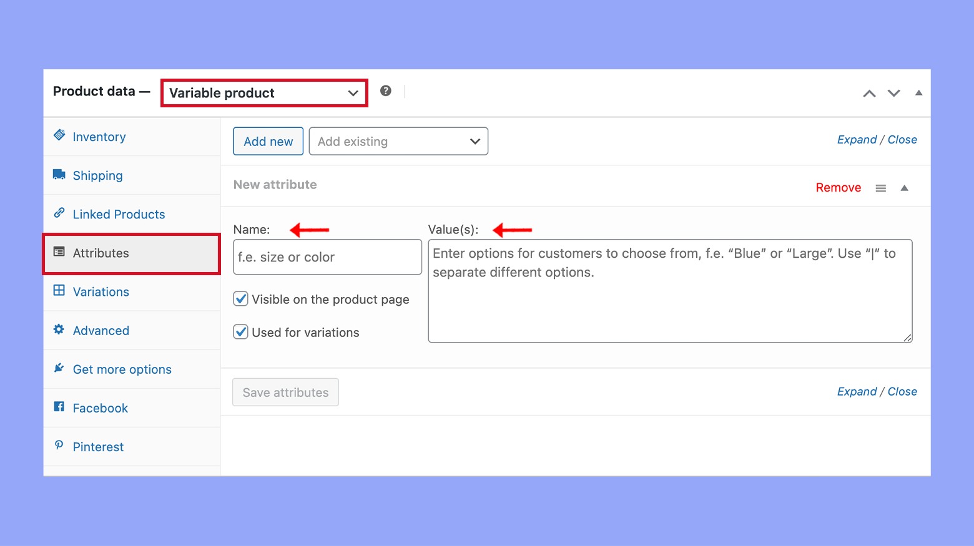Open the Linked Products tab
Image resolution: width=974 pixels, height=546 pixels.
tap(132, 214)
